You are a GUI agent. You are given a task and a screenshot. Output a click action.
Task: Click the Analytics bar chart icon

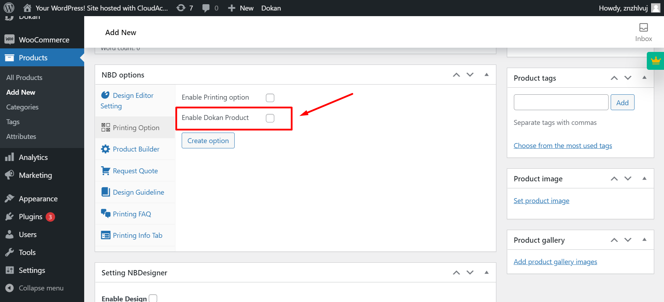click(x=9, y=157)
